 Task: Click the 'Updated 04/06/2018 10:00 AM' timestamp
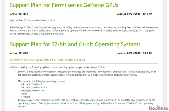click(134, 53)
